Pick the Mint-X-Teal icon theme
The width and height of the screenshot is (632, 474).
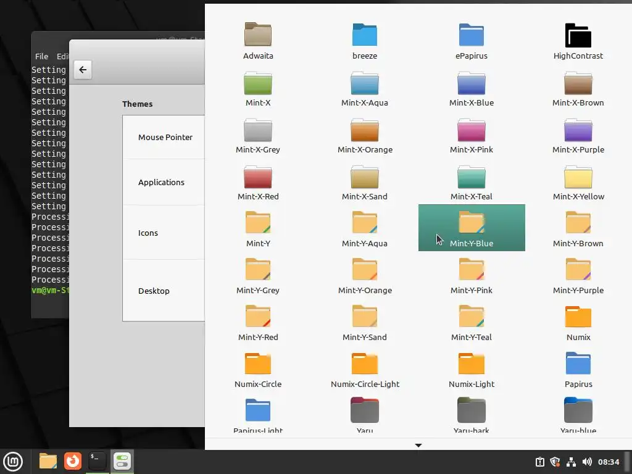click(472, 181)
